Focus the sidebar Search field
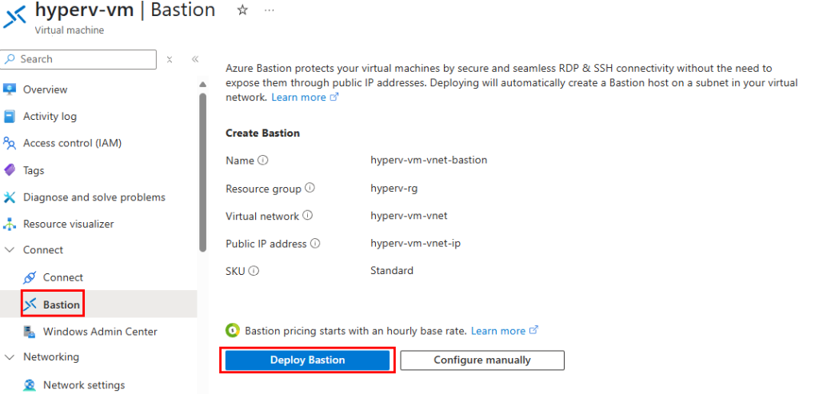 click(78, 59)
